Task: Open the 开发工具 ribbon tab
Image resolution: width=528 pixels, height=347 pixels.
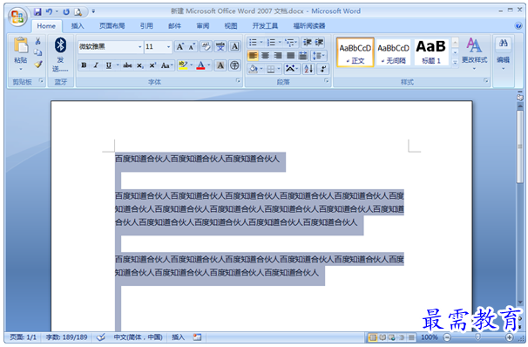Action: pos(266,26)
